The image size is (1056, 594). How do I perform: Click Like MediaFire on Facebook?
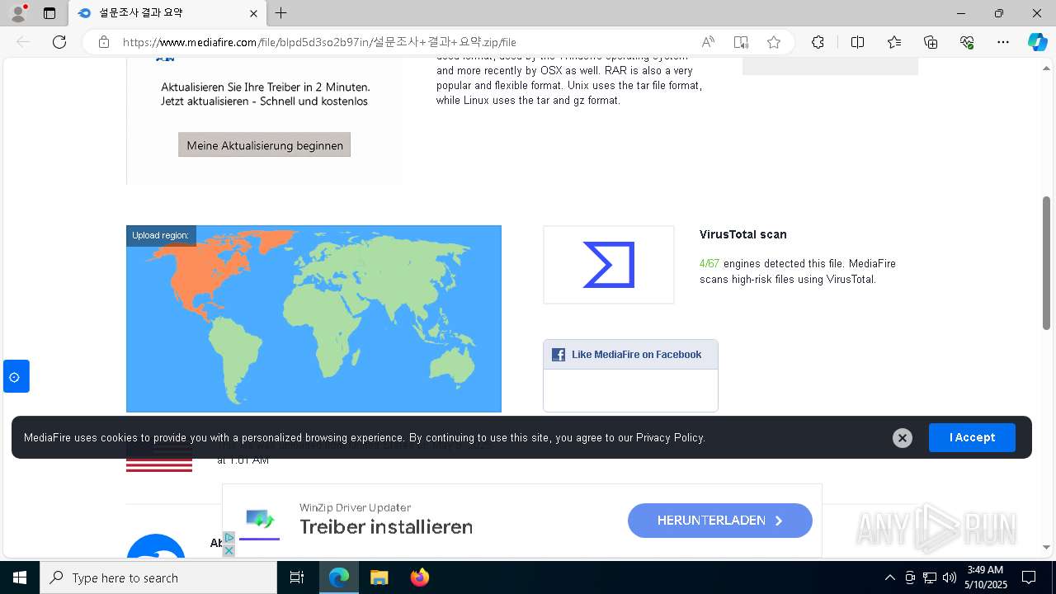coord(636,355)
